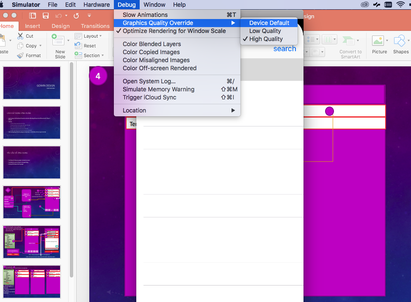This screenshot has width=411, height=302.
Task: Click the Shapes icon
Action: point(400,41)
